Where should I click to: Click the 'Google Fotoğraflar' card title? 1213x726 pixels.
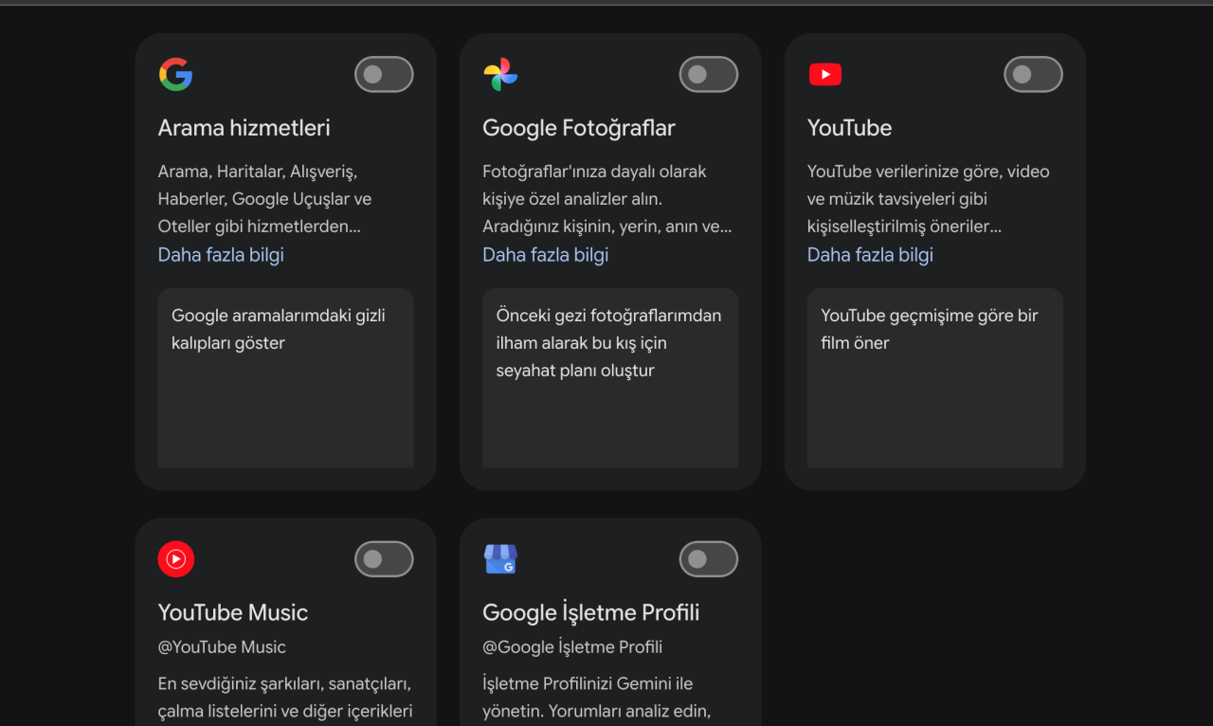point(579,128)
